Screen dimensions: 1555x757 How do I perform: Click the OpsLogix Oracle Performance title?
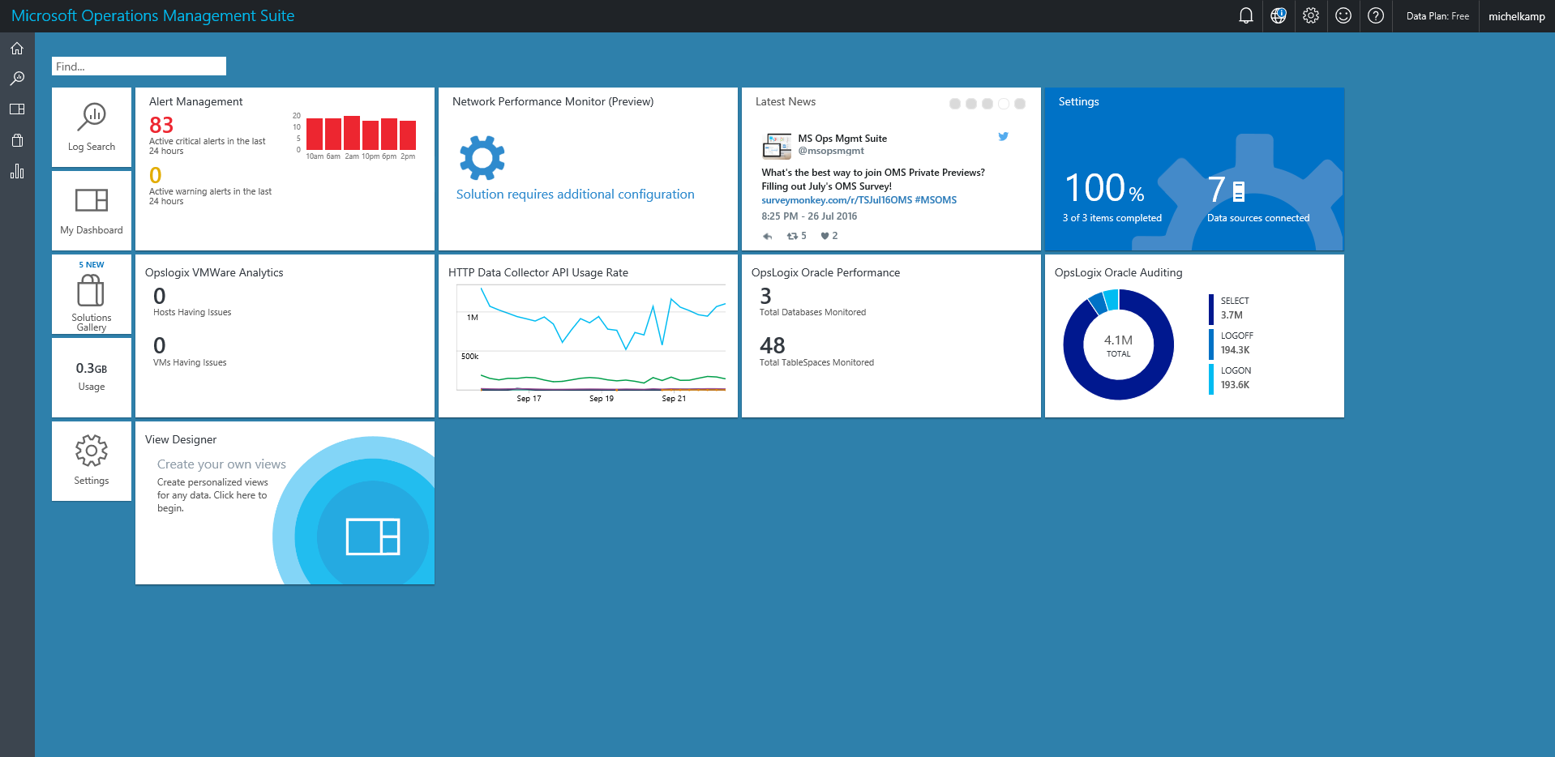click(x=825, y=272)
